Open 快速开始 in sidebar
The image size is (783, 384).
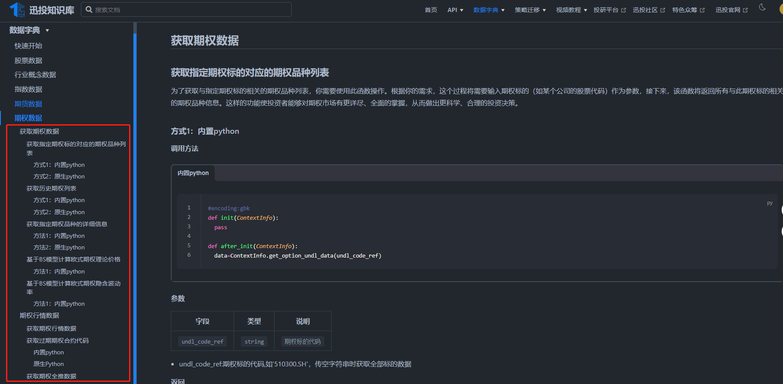coord(28,46)
